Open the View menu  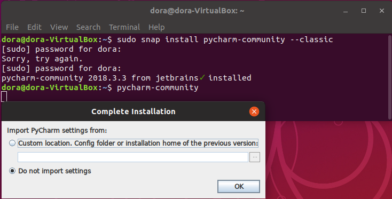coord(59,27)
